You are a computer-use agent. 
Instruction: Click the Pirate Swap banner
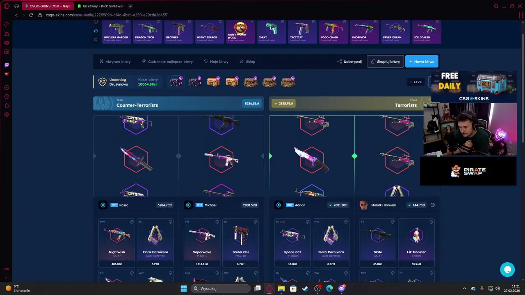pos(468,171)
